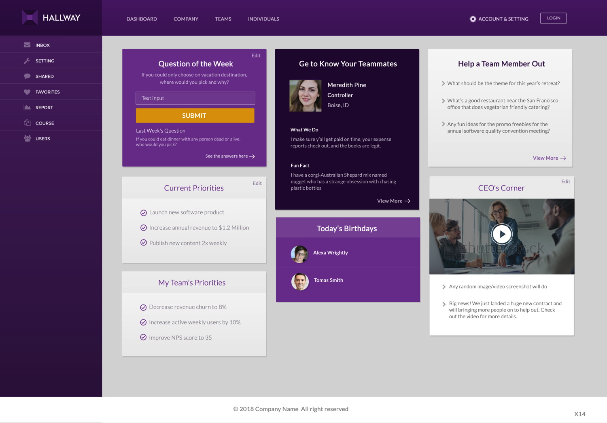Image resolution: width=607 pixels, height=423 pixels.
Task: Click the Text input field
Action: pyautogui.click(x=195, y=98)
